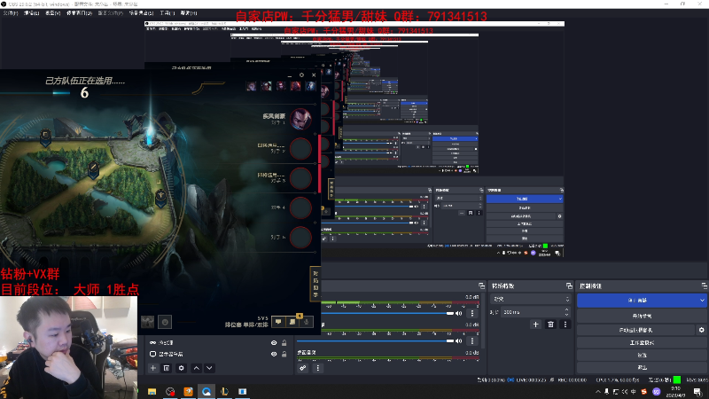Open virtual camera settings gear
This screenshot has width=709, height=399.
pyautogui.click(x=701, y=330)
